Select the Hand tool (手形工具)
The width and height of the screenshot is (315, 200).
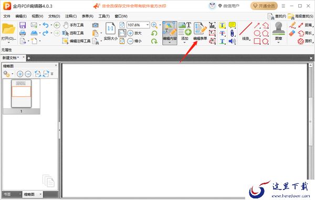(x=73, y=25)
